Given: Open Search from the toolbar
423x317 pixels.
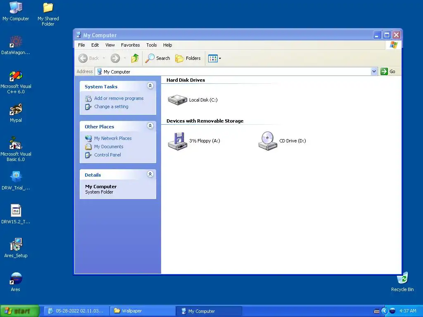Looking at the screenshot, I should [x=157, y=58].
